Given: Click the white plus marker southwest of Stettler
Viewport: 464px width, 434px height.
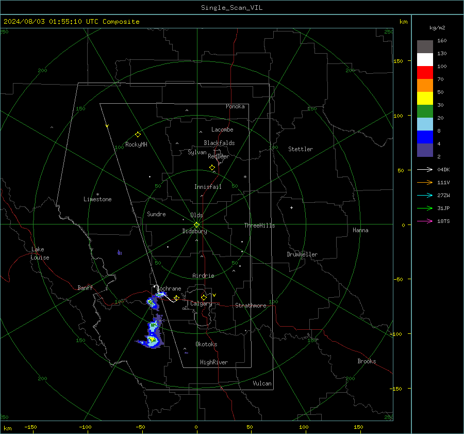Looking at the screenshot, I should (291, 207).
